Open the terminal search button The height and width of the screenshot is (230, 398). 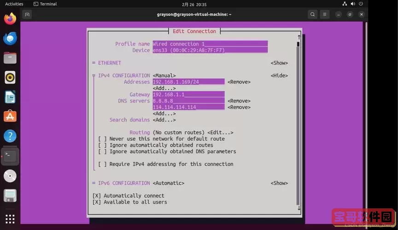pyautogui.click(x=312, y=14)
